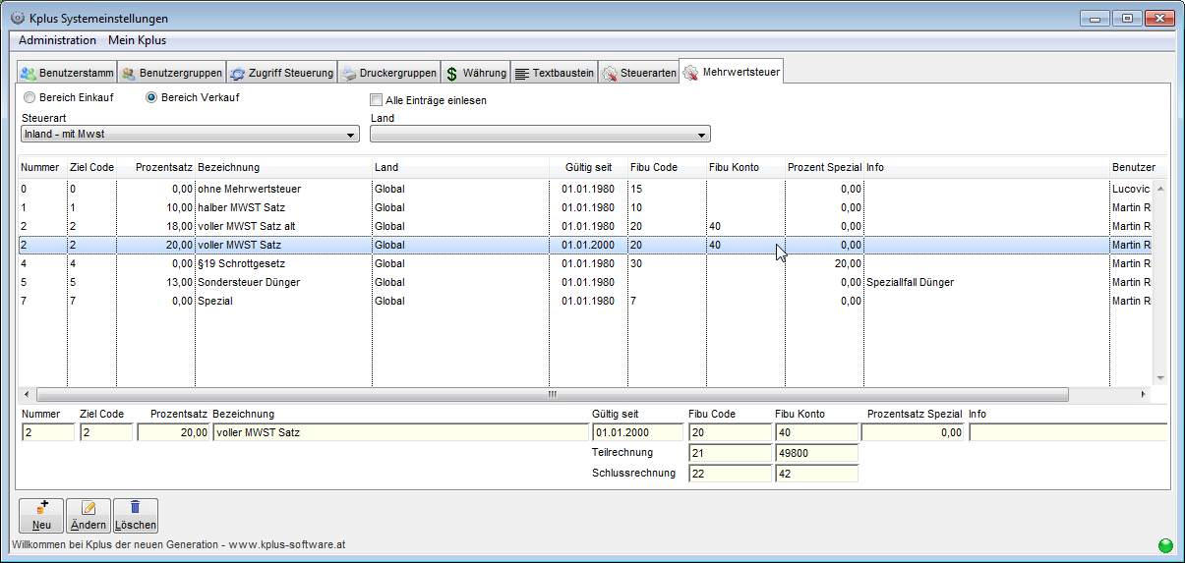Click the Steuerarten tab icon
1185x563 pixels.
click(610, 74)
